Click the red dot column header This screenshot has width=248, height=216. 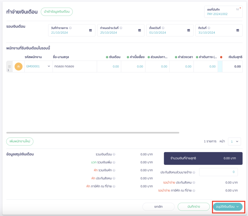(x=221, y=57)
